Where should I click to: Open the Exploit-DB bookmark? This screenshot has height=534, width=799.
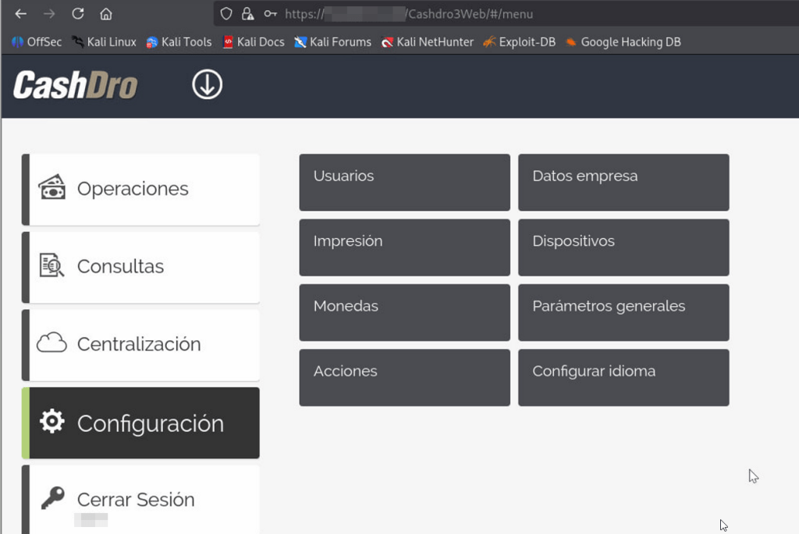pos(519,42)
